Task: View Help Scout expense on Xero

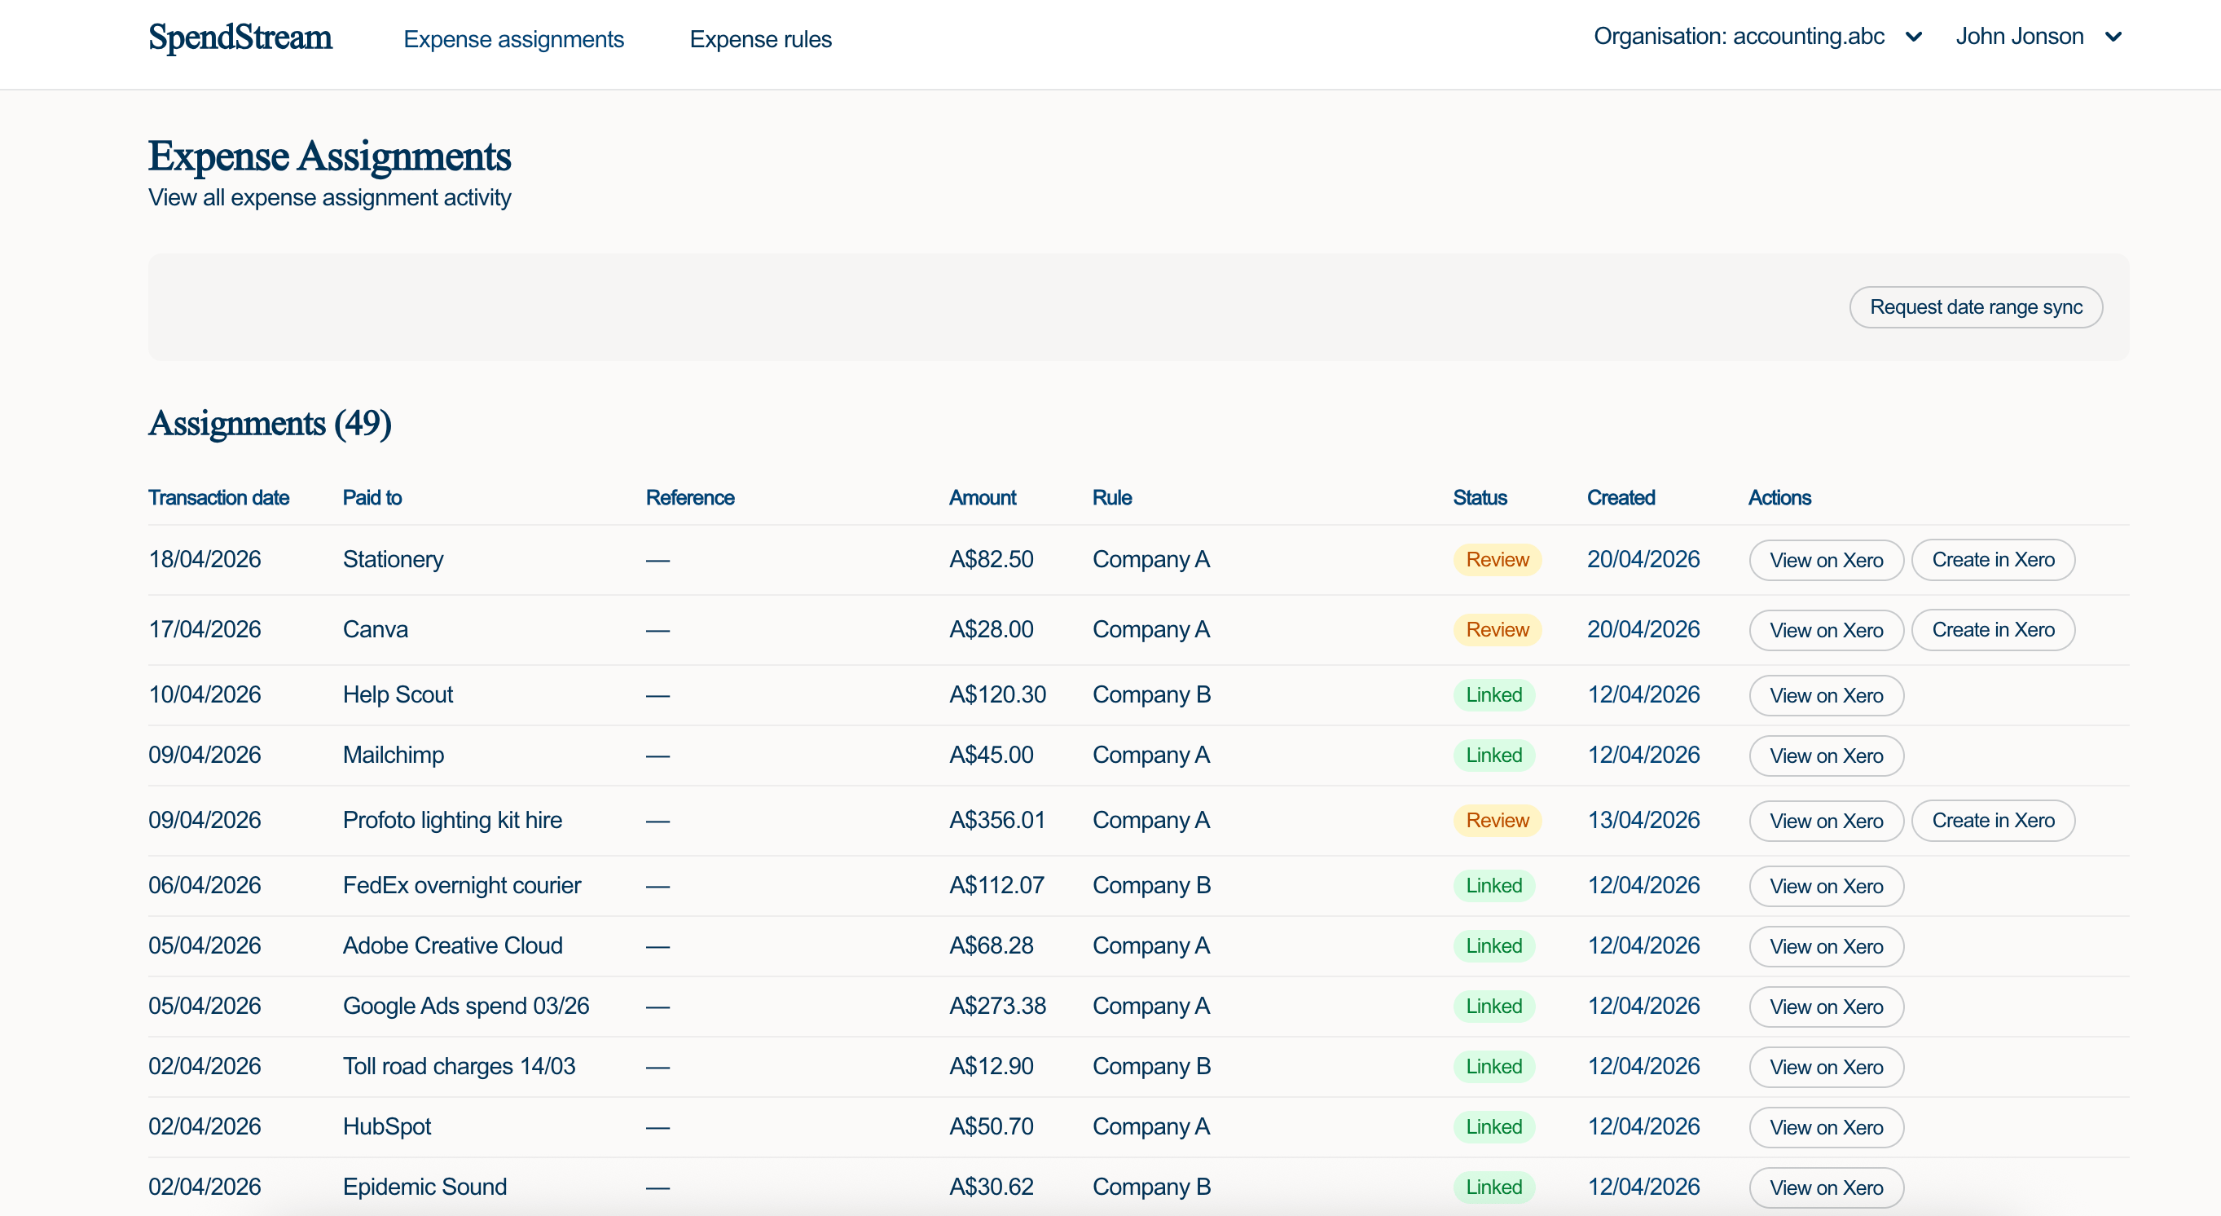Action: pyautogui.click(x=1826, y=695)
